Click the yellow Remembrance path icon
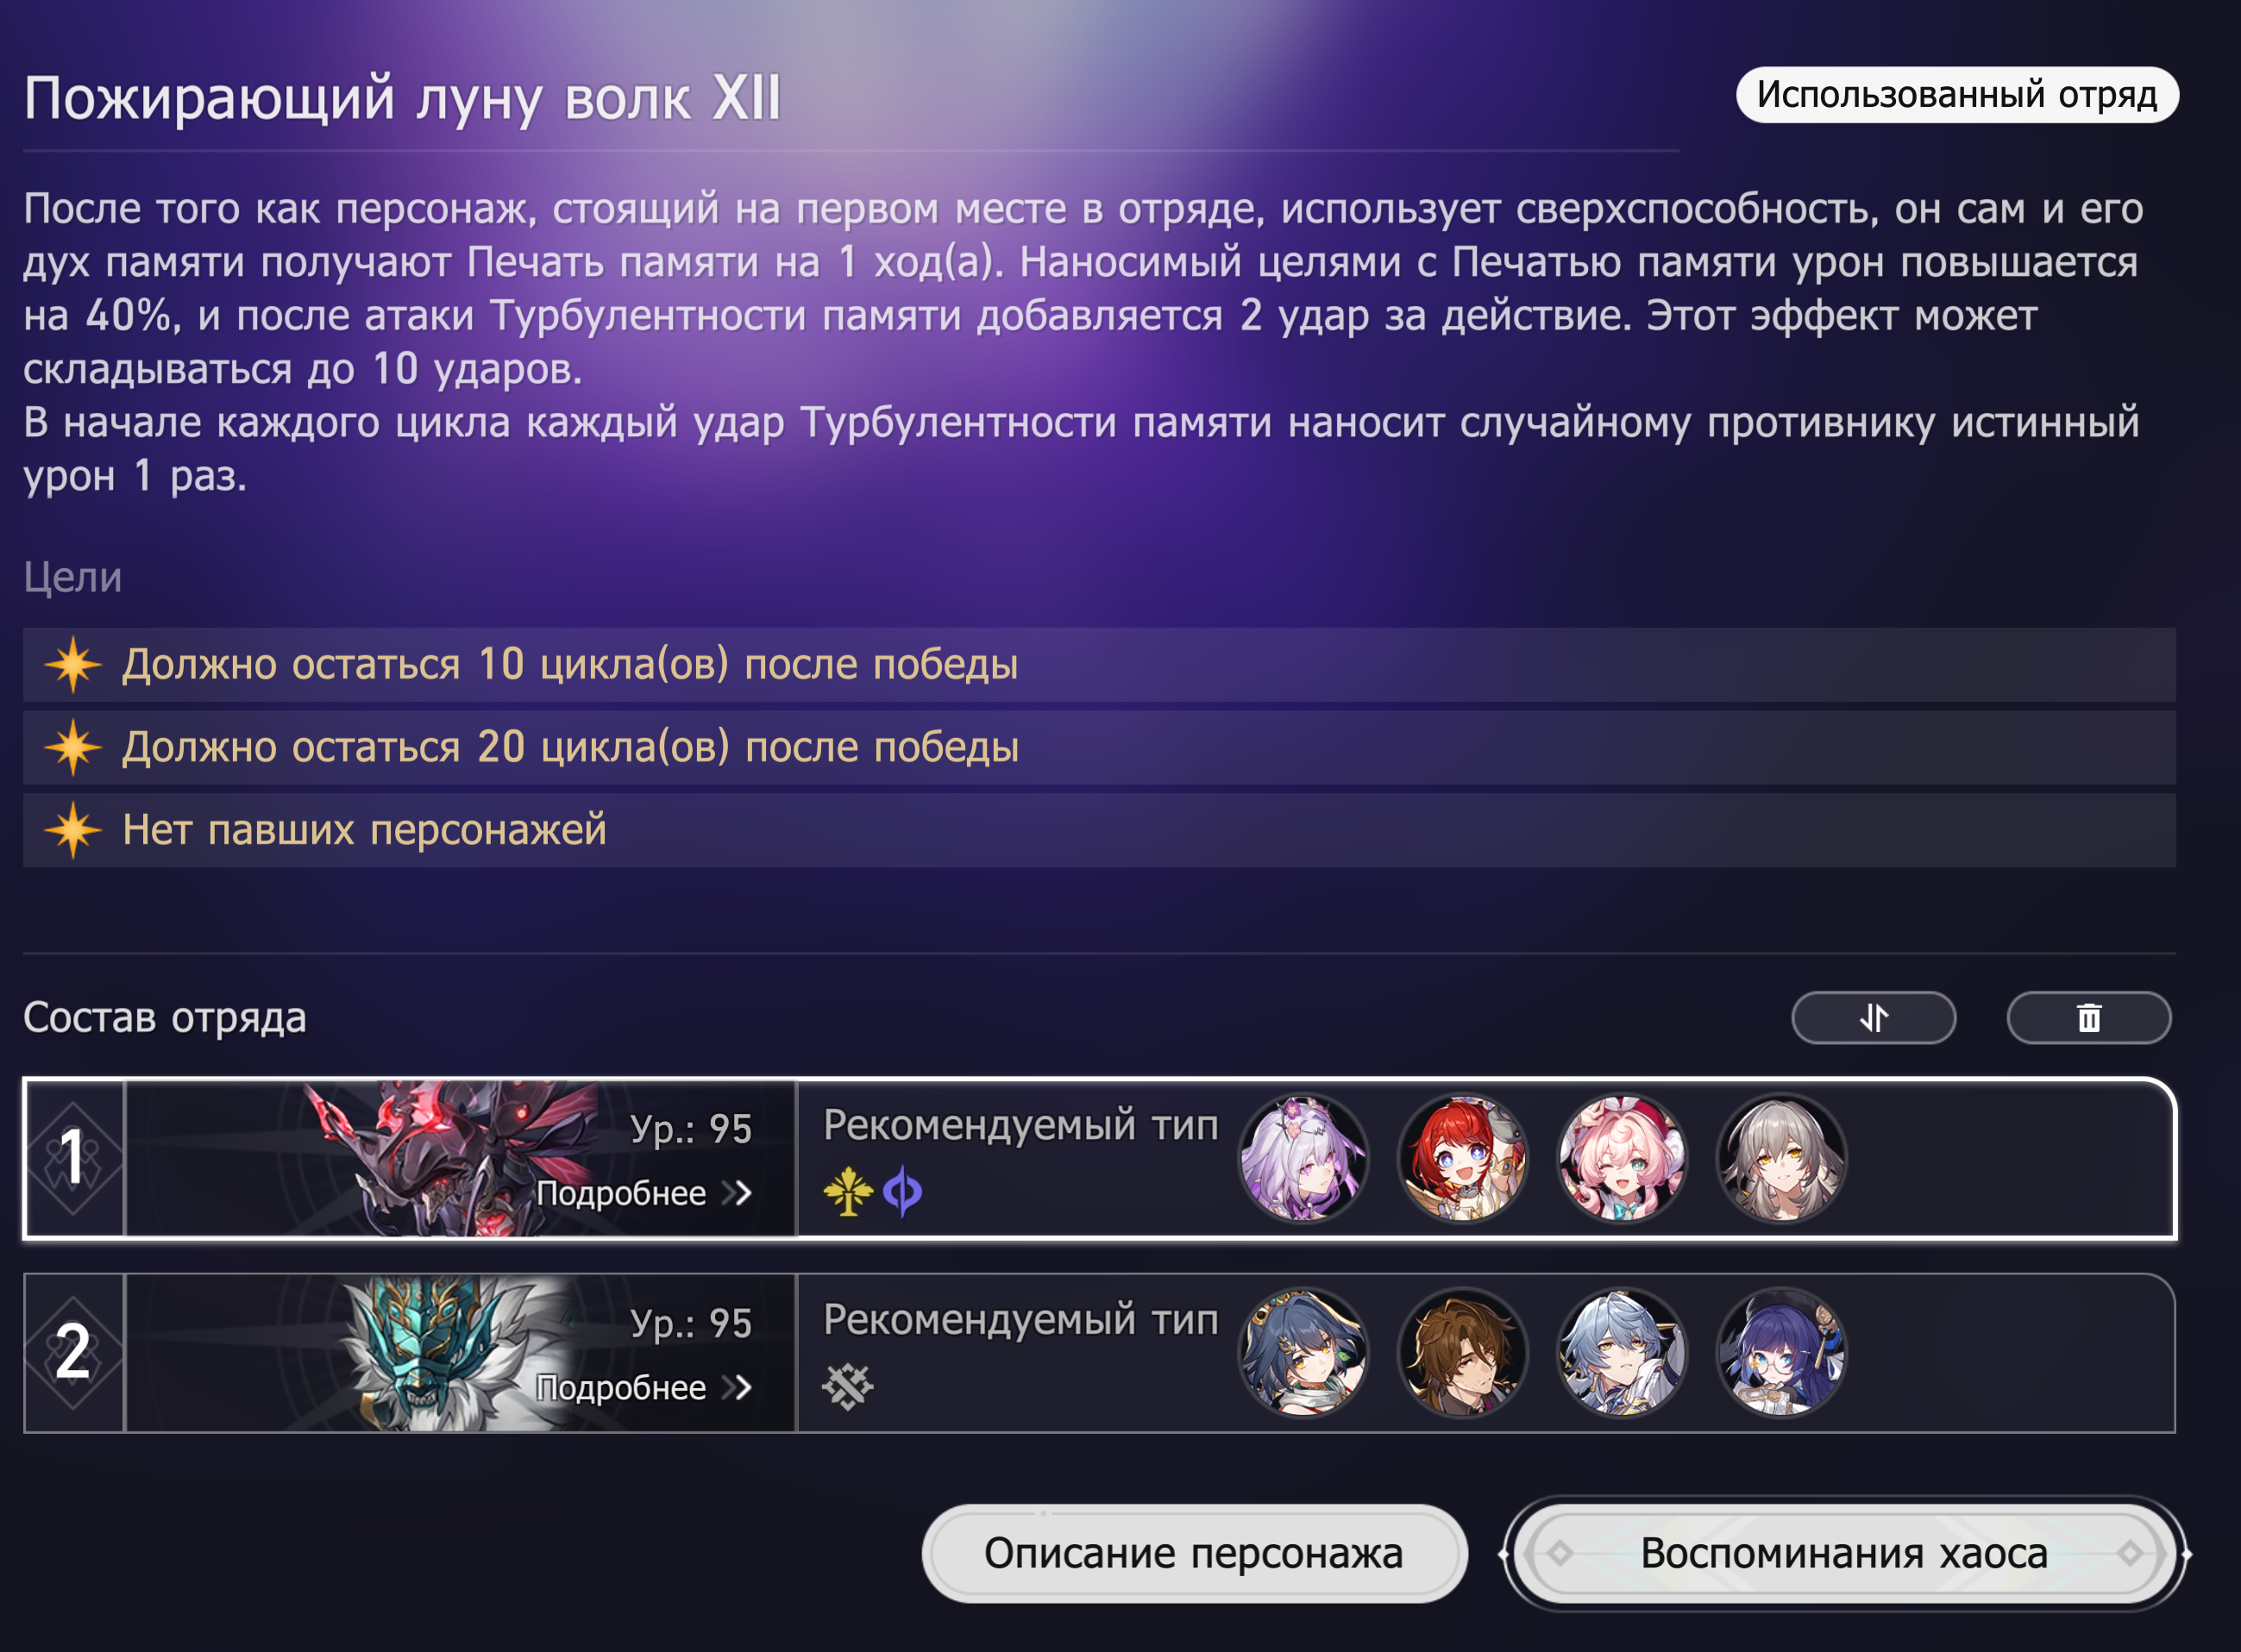Screen dimensions: 2241x1652 click(x=847, y=1192)
